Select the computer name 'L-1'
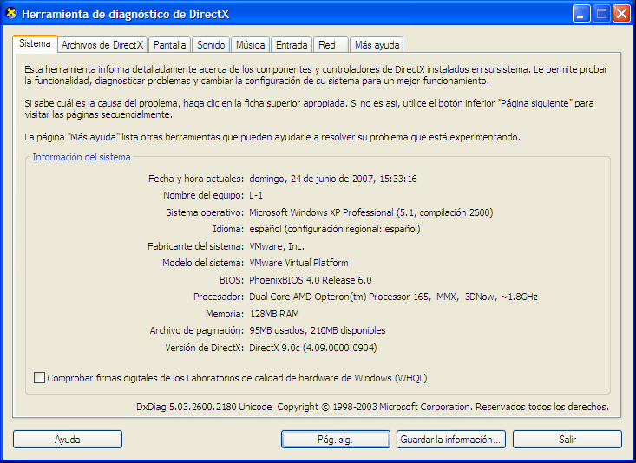 pos(256,195)
